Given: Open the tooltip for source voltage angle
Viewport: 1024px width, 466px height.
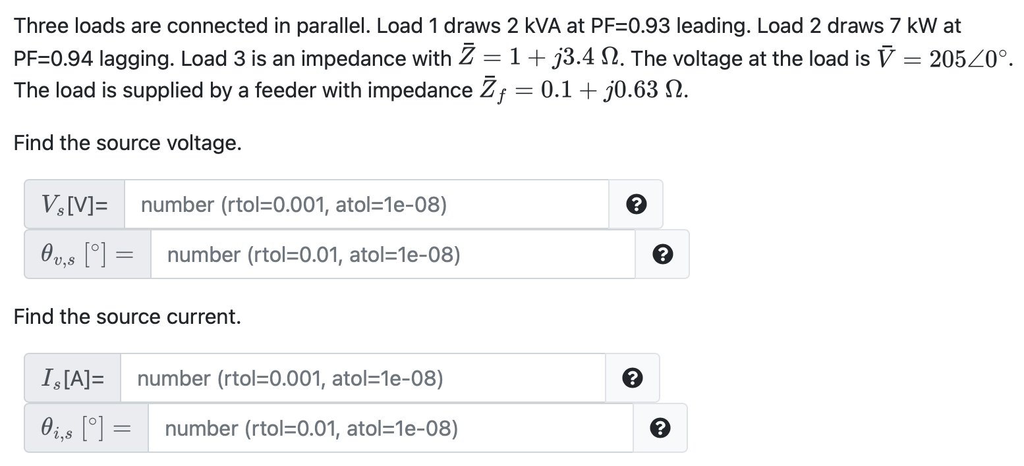Looking at the screenshot, I should tap(663, 254).
